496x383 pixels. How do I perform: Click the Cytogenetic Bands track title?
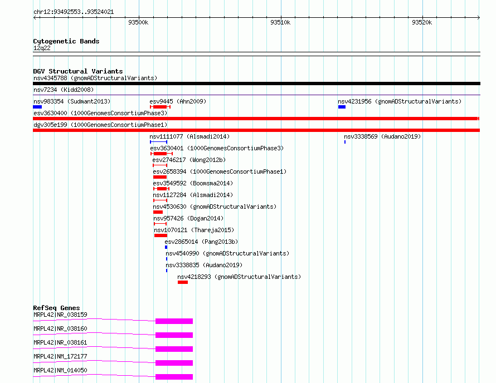point(66,41)
